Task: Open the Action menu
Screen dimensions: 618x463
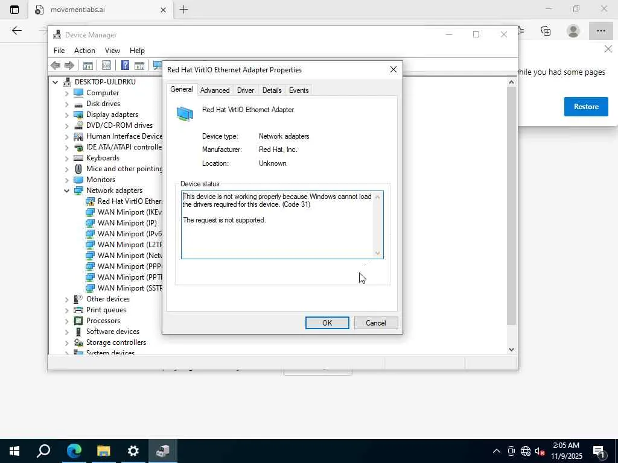Action: 84,51
